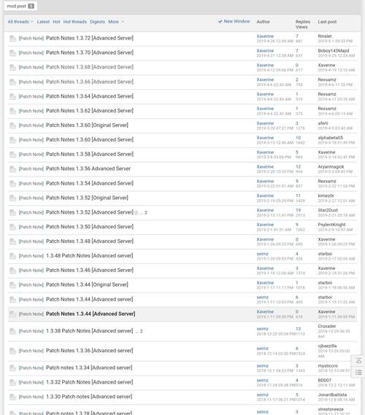The height and width of the screenshot is (415, 365).
Task: Click thread icon beside Patch Notes 1.3.60 [Original Server]
Action: click(12, 125)
